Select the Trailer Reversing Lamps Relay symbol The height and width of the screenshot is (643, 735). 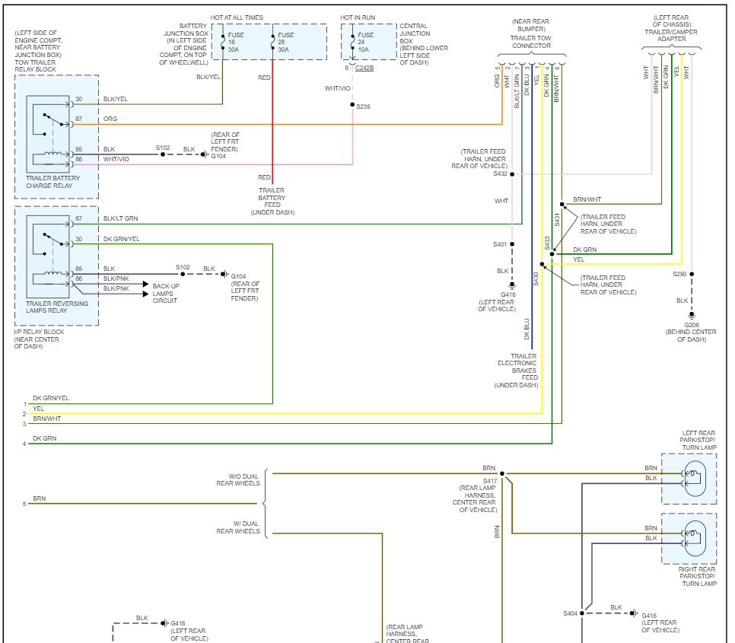click(47, 255)
